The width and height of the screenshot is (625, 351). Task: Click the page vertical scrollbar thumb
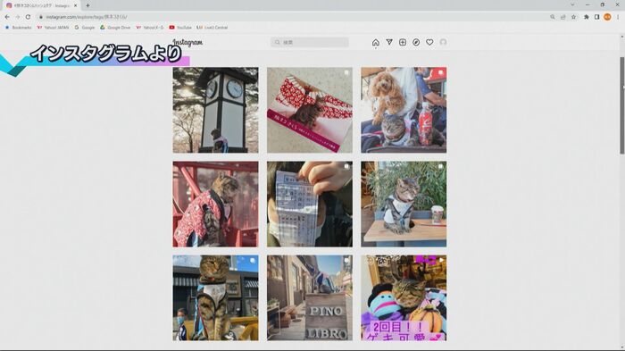coord(621,105)
